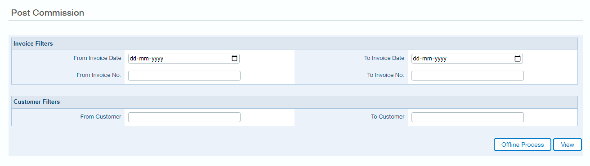Viewport: 590px width, 166px height.
Task: Click the View button
Action: coord(568,145)
